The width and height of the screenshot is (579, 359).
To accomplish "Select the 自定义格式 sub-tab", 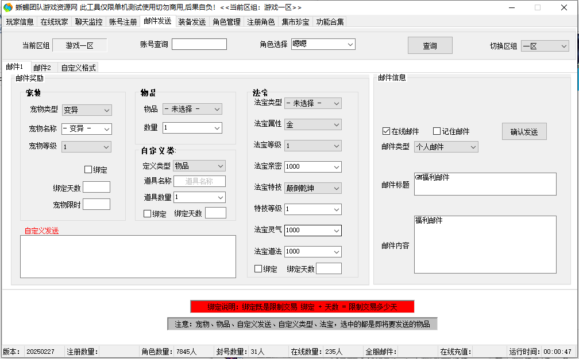I will tap(79, 68).
